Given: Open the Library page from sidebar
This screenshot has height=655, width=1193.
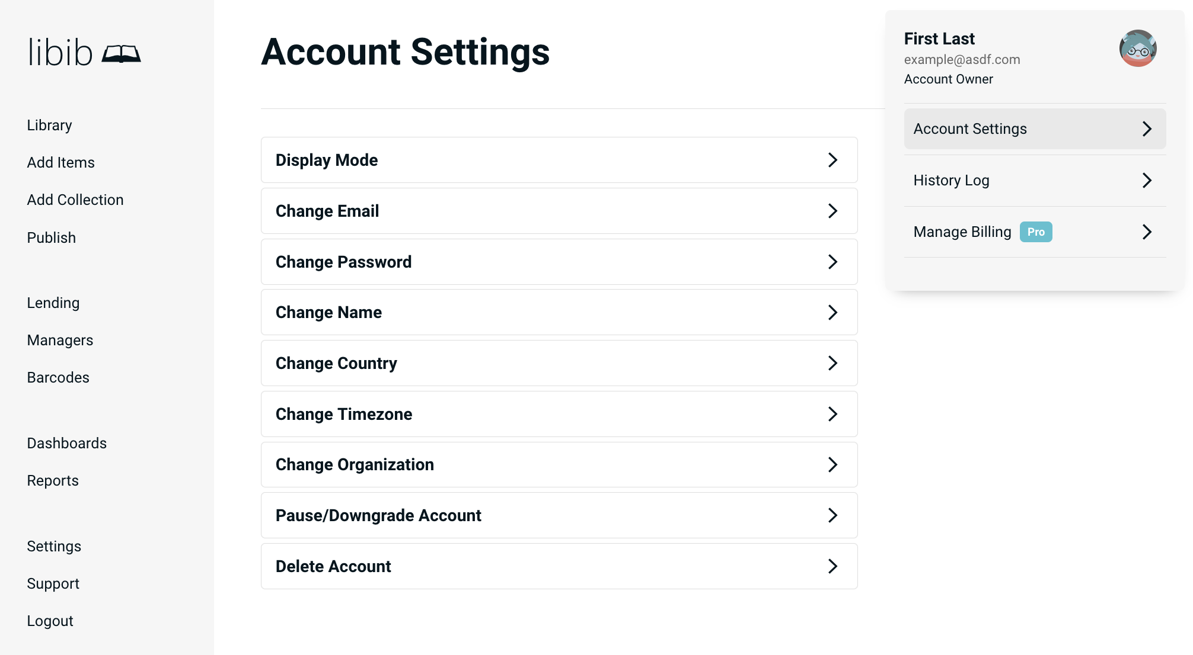Looking at the screenshot, I should point(49,126).
